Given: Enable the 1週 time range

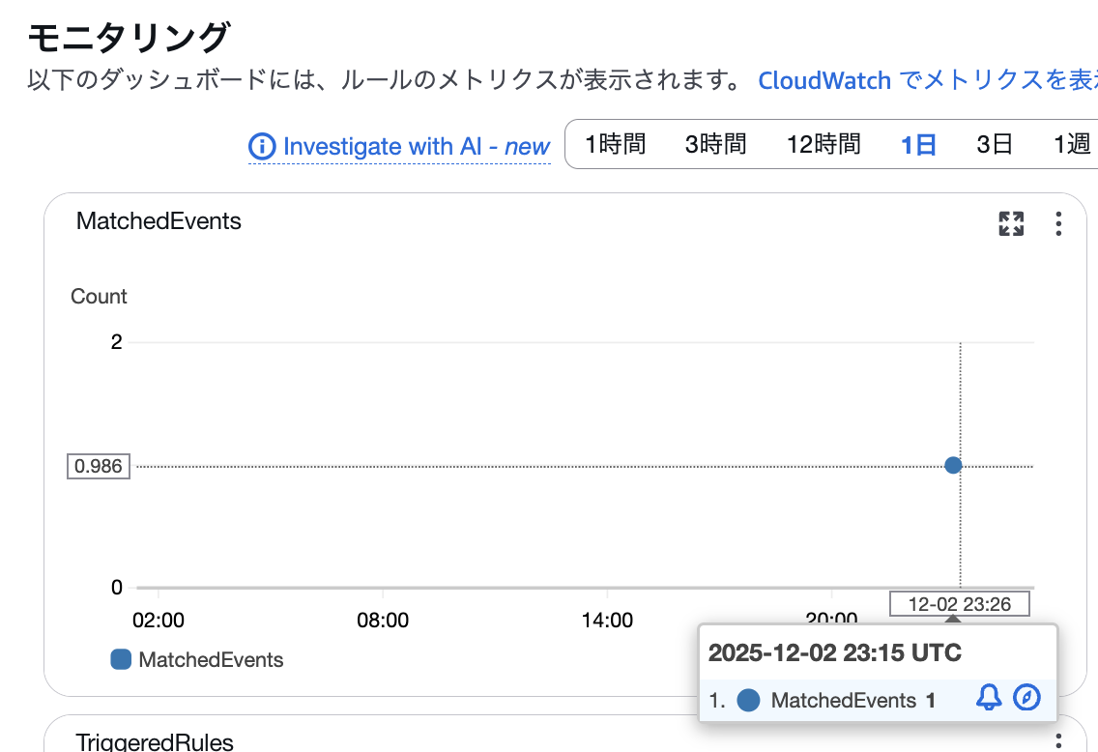Looking at the screenshot, I should 1071,144.
